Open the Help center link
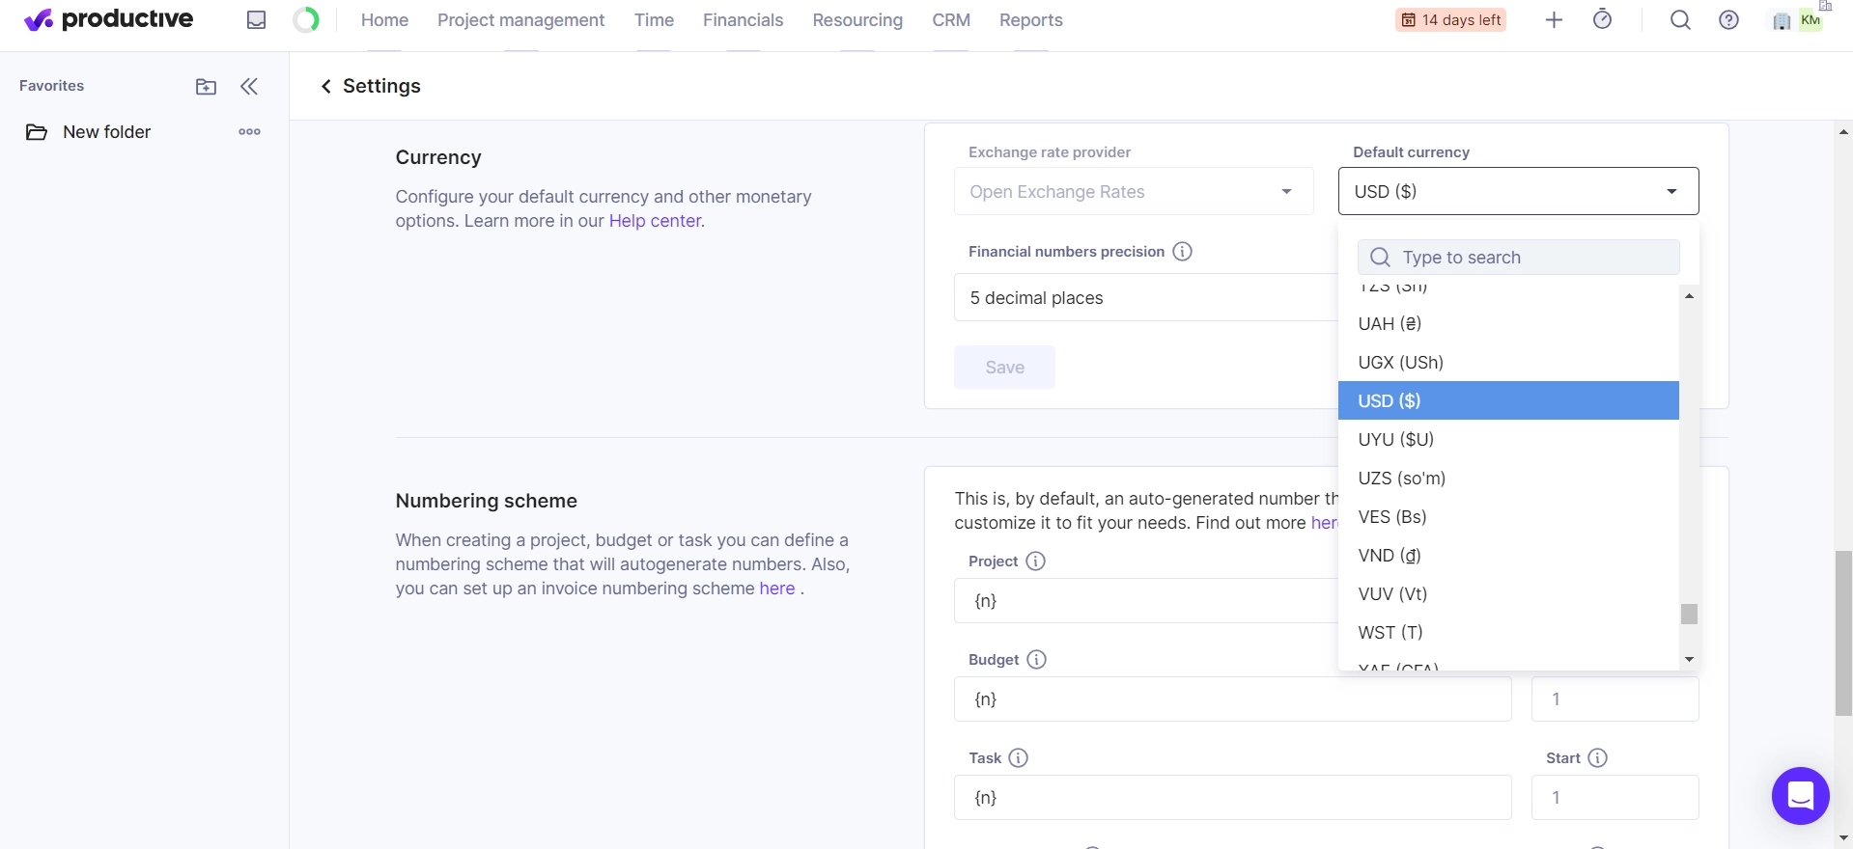This screenshot has width=1853, height=849. point(655,221)
